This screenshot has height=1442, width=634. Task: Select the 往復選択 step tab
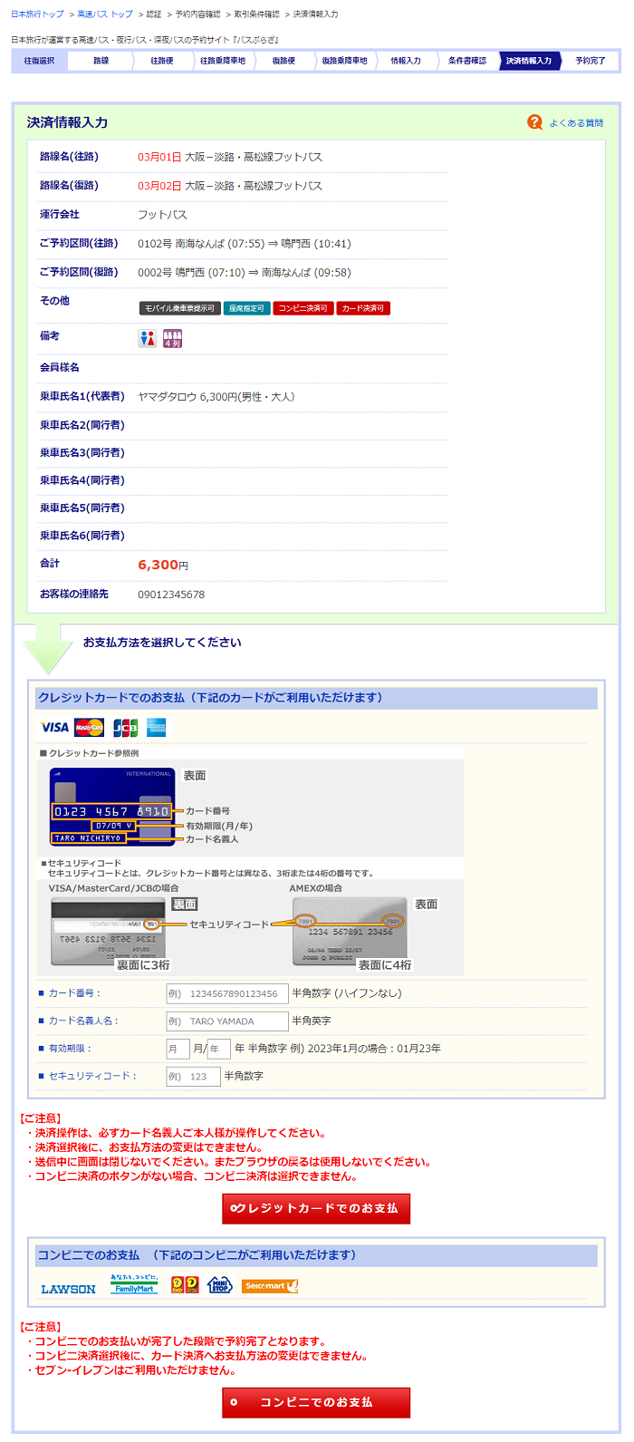(39, 61)
